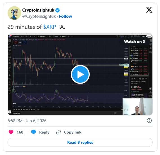Like the tweet via heart icon

tap(11, 132)
